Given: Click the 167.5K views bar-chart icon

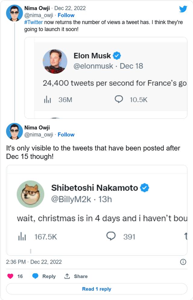Looking at the screenshot, I should coord(22,237).
